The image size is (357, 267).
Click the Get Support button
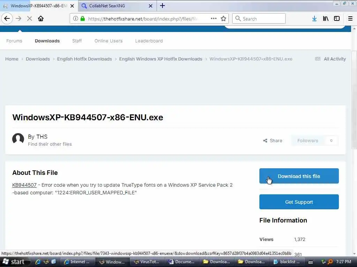[299, 202]
